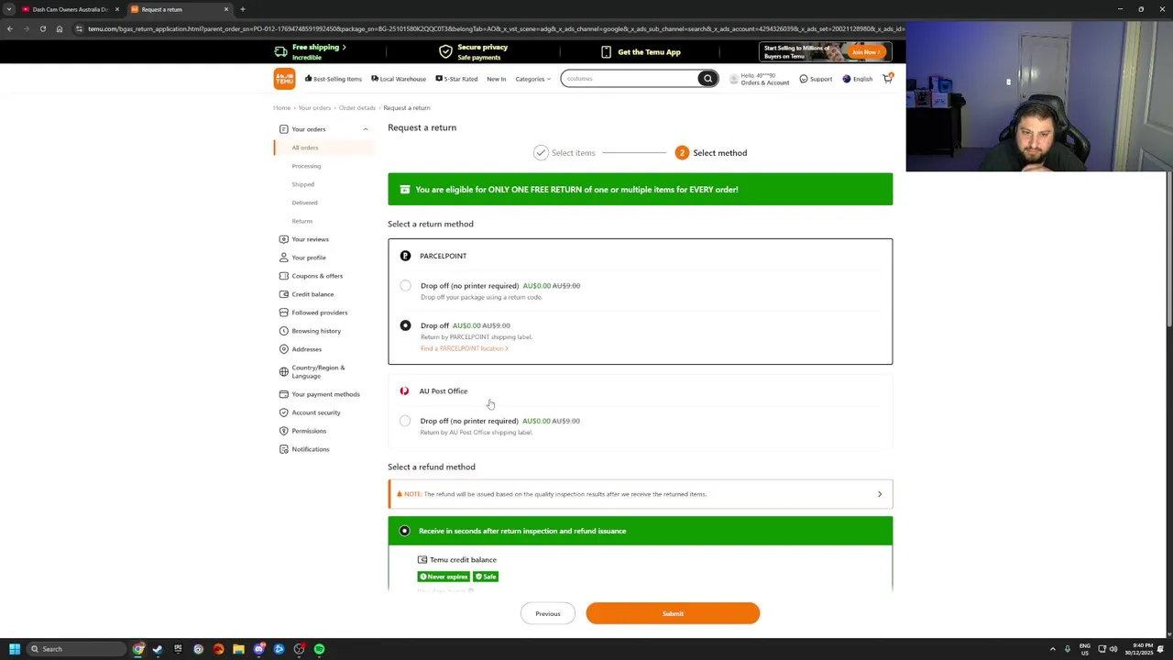Open File Explorer from the taskbar

[x=238, y=649]
